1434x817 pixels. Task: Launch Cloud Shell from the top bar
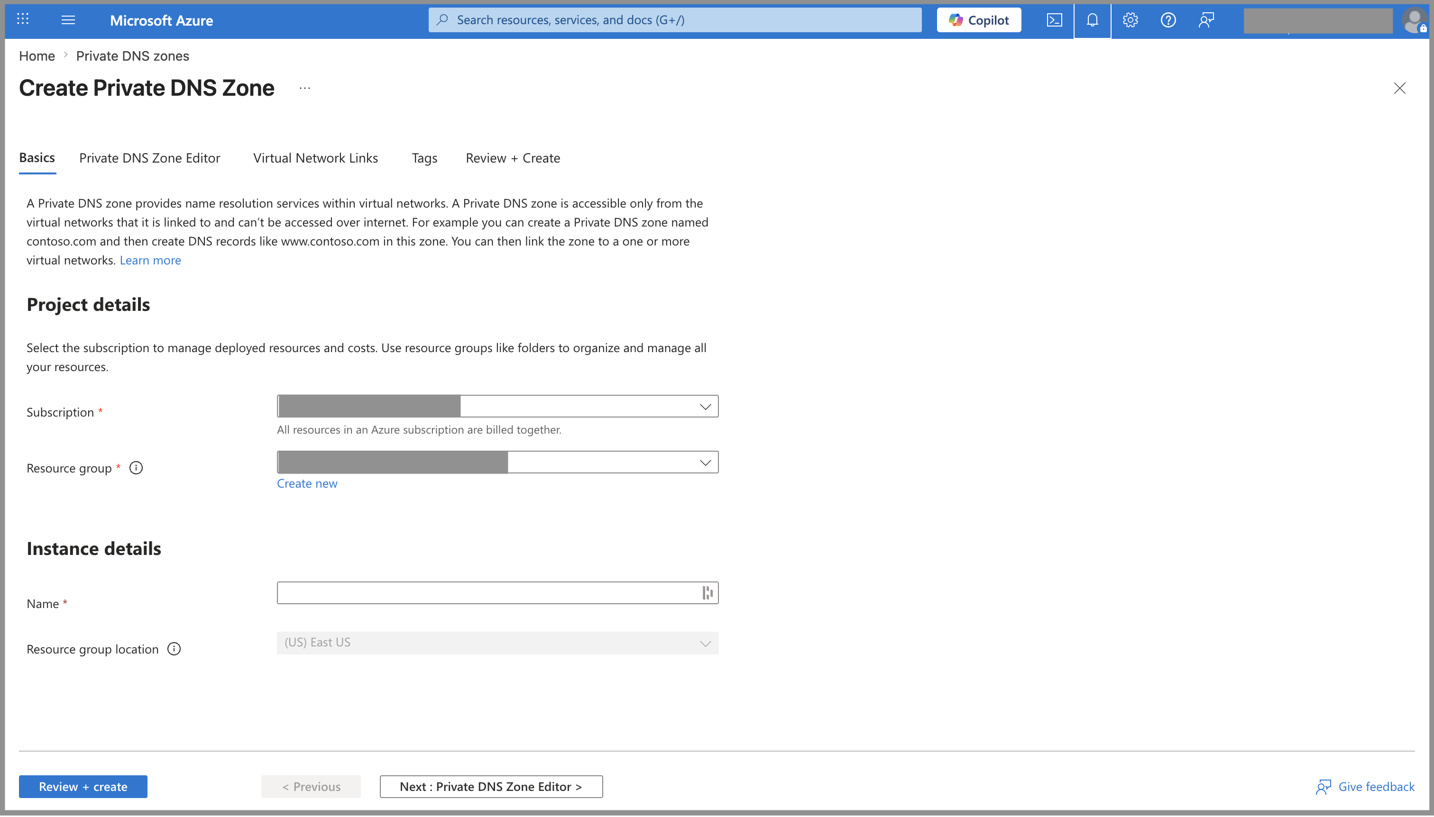[x=1055, y=19]
